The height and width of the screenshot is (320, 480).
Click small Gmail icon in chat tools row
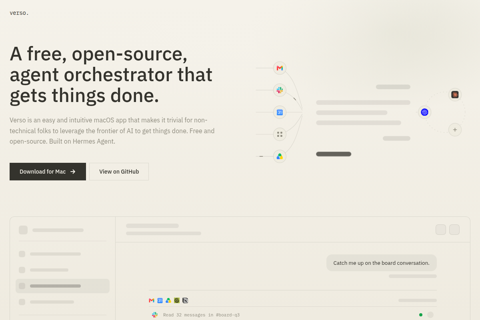[152, 300]
